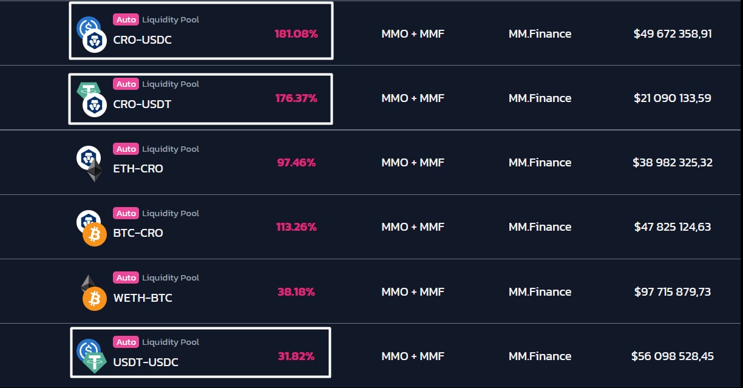The height and width of the screenshot is (388, 743).
Task: Click the $49 672 358,91 TVL value
Action: click(673, 34)
